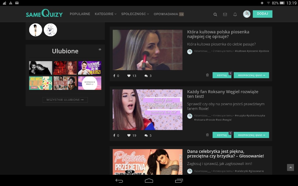Delete the Roksana Węgiel quiz via trash icon
The height and width of the screenshot is (186, 298).
point(207,135)
